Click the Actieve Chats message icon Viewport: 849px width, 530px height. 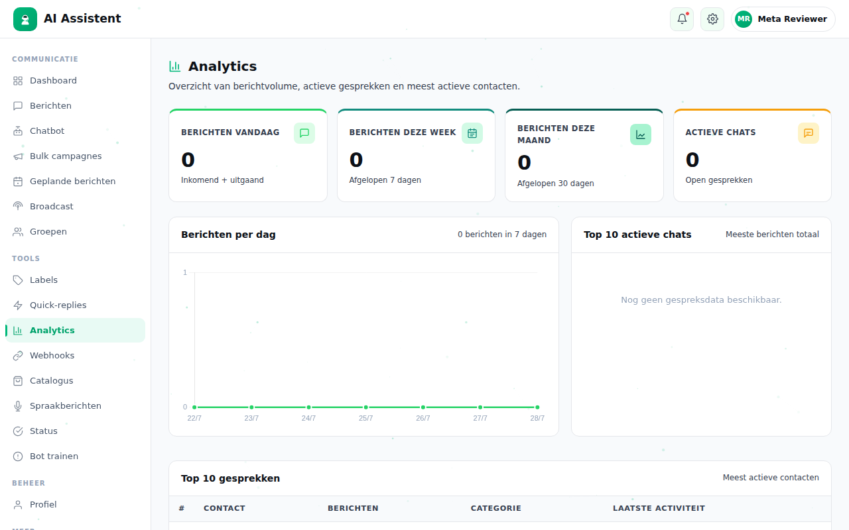(x=809, y=133)
